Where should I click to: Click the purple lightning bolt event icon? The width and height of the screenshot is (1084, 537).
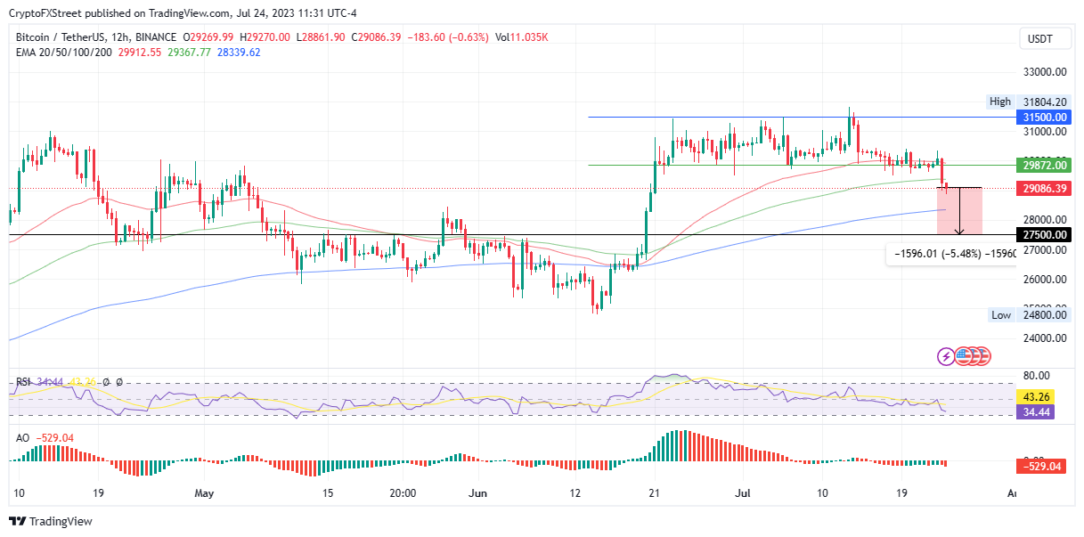946,357
